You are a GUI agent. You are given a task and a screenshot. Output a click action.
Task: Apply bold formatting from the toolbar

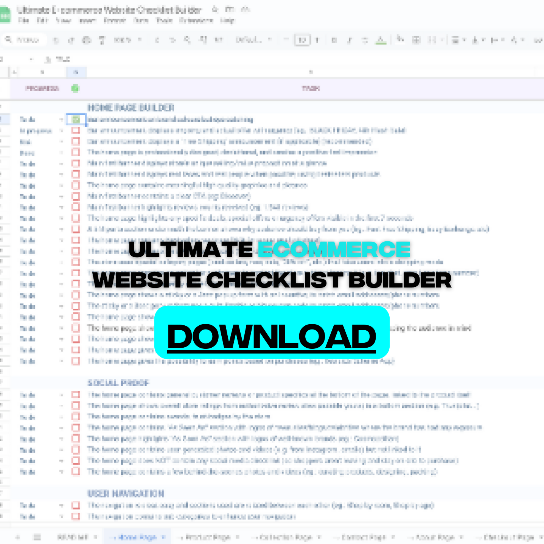pos(334,40)
